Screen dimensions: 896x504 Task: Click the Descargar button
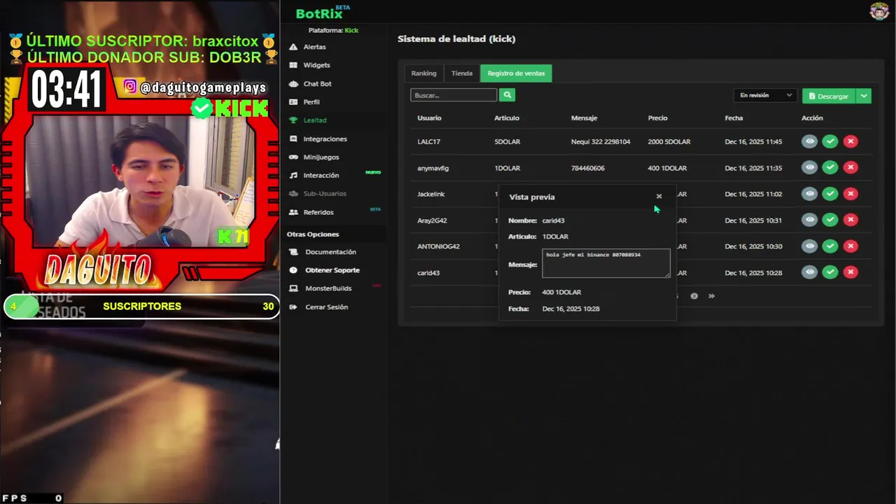829,96
